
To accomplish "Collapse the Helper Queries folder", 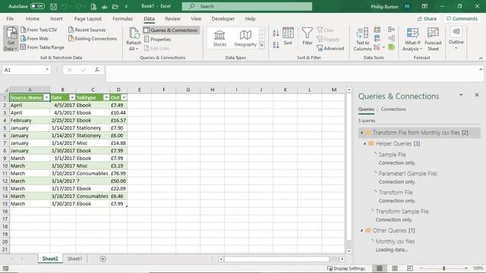I will point(364,143).
